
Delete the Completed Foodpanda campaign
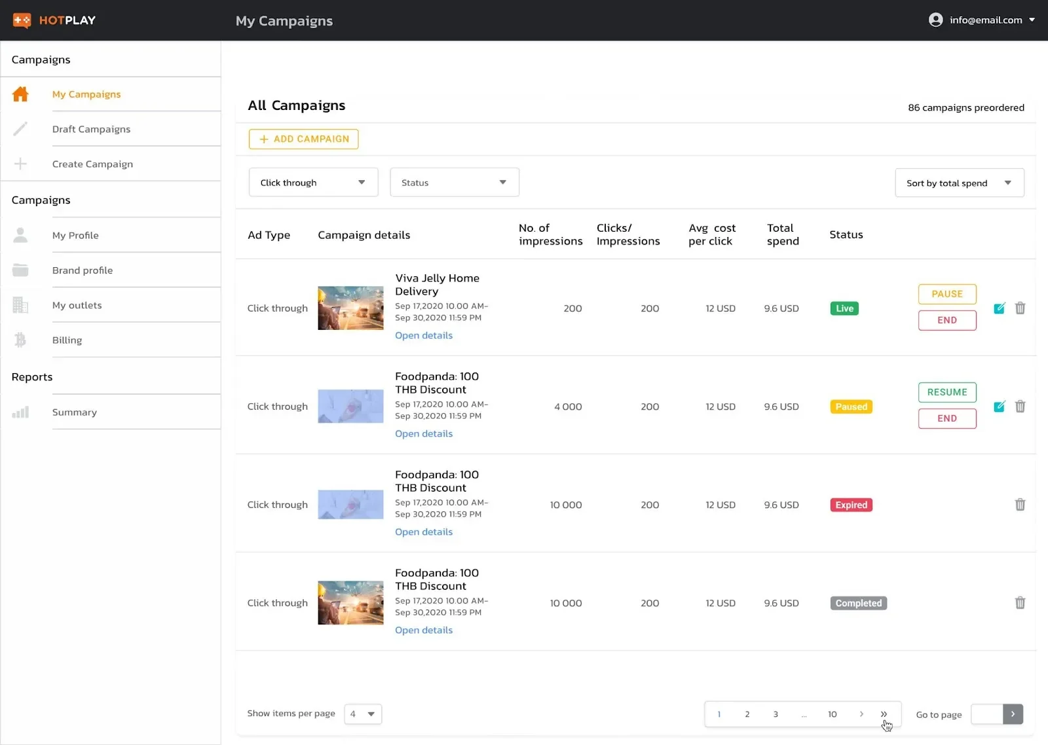tap(1020, 603)
